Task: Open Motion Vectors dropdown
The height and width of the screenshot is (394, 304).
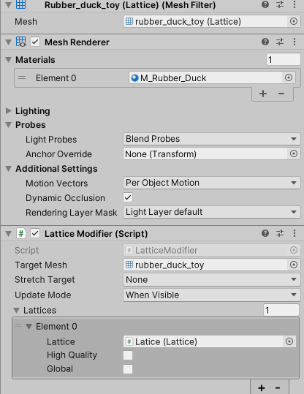Action: [212, 183]
